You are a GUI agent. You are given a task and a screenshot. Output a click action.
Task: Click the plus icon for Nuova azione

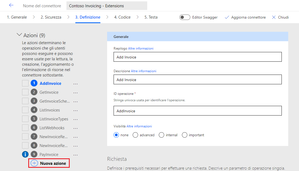pyautogui.click(x=34, y=163)
